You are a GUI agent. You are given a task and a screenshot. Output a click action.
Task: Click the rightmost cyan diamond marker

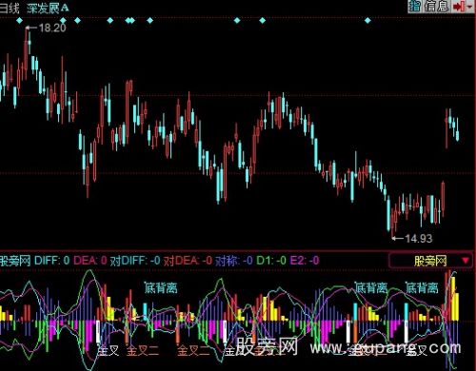pos(367,21)
